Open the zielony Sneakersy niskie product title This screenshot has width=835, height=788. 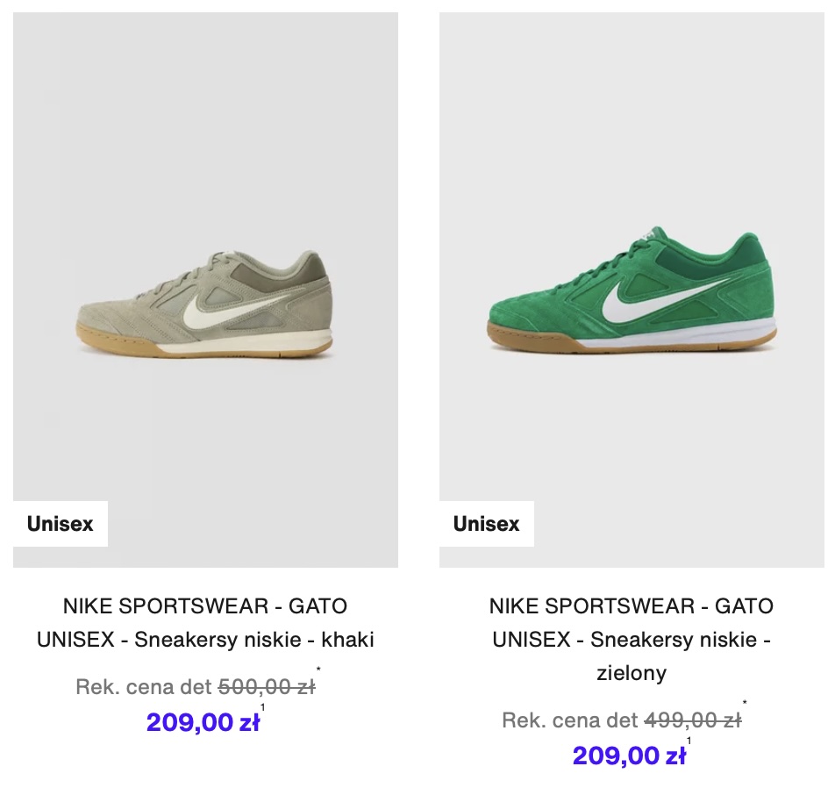[x=632, y=639]
